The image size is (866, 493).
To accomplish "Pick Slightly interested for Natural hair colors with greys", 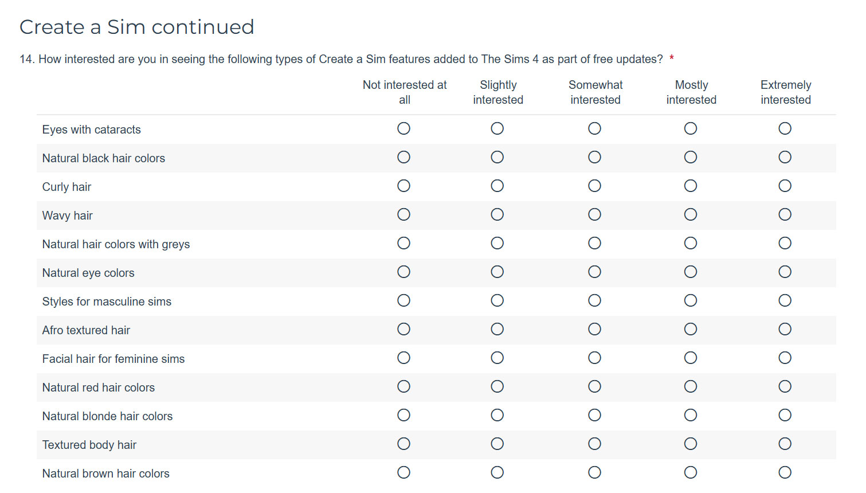I will [497, 243].
